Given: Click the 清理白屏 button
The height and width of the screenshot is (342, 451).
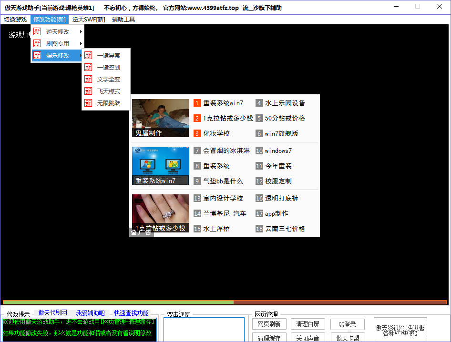Looking at the screenshot, I should (x=307, y=324).
